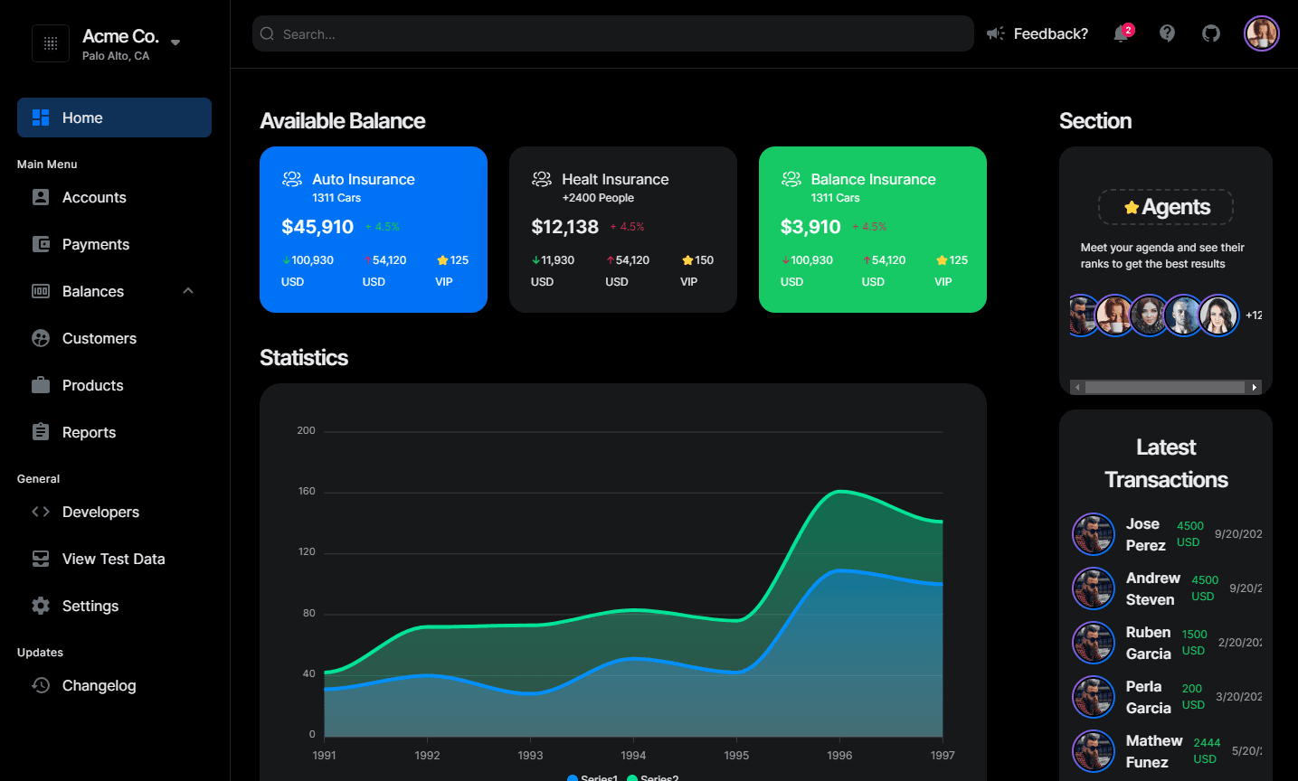1298x781 pixels.
Task: Click the Feedback megaphone icon
Action: [x=996, y=33]
